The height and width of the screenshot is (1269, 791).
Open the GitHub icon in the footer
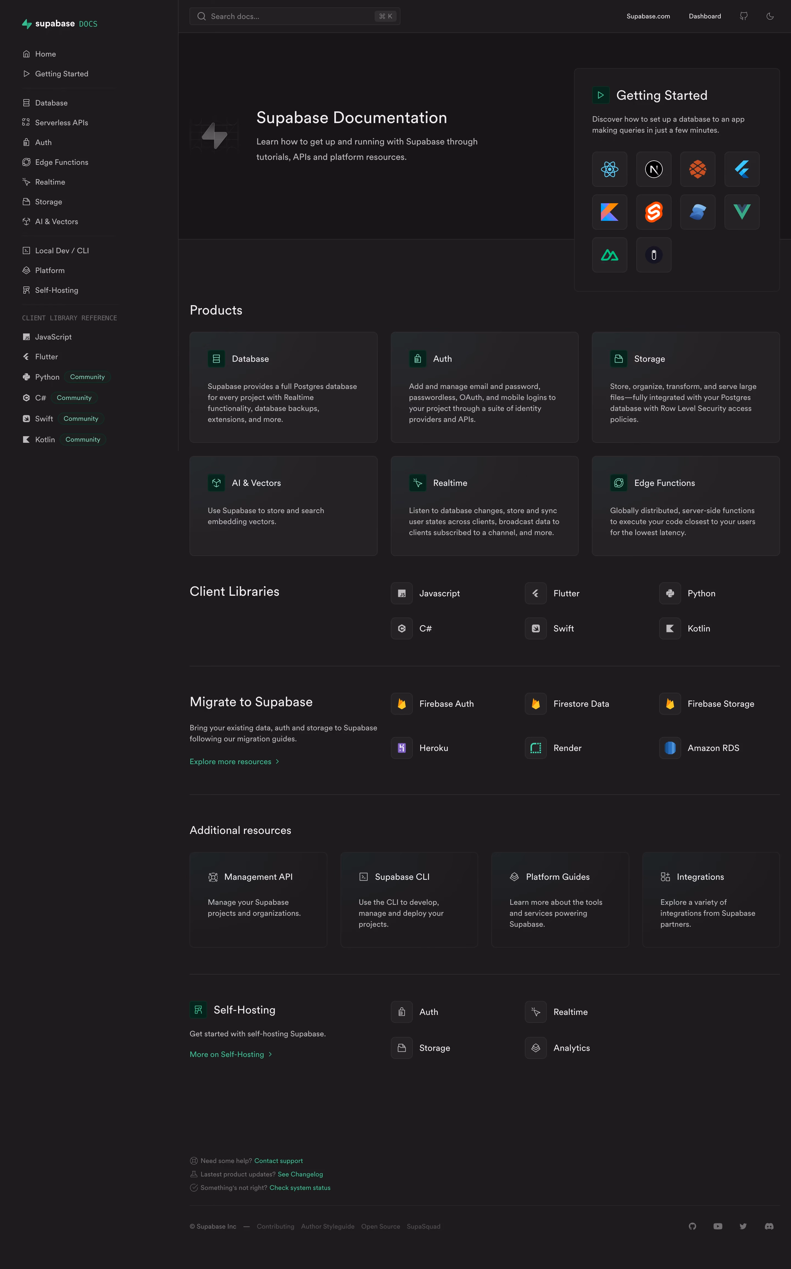coord(692,1226)
